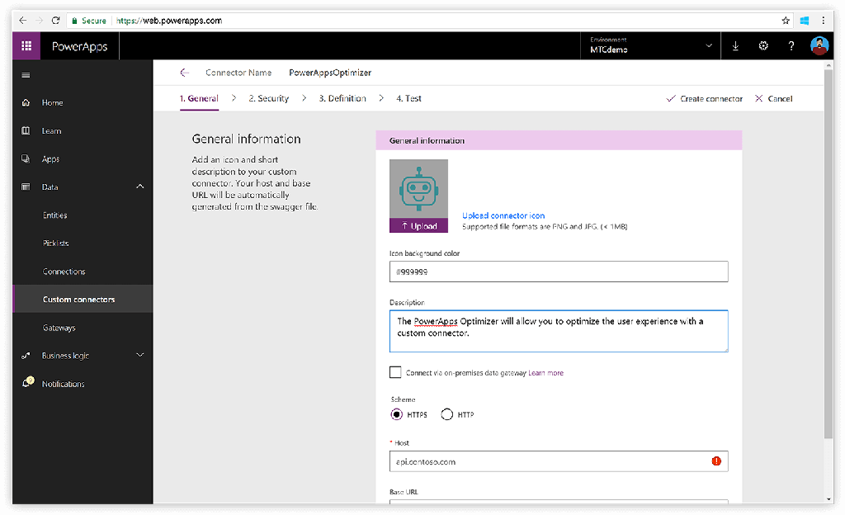Open the user profile avatar
This screenshot has width=845, height=515.
click(x=819, y=46)
